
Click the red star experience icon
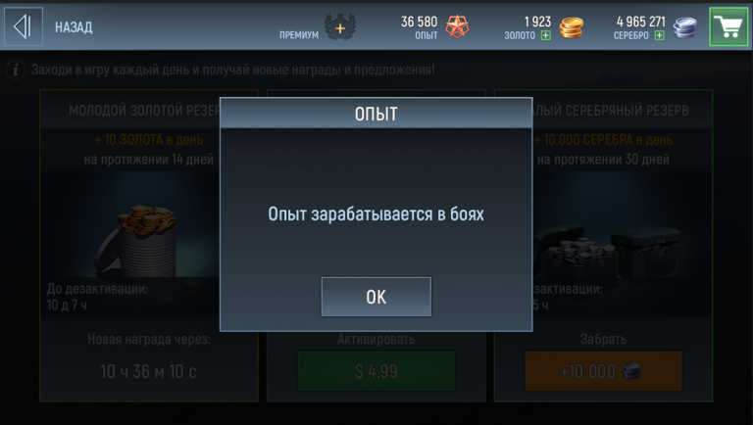(x=457, y=26)
